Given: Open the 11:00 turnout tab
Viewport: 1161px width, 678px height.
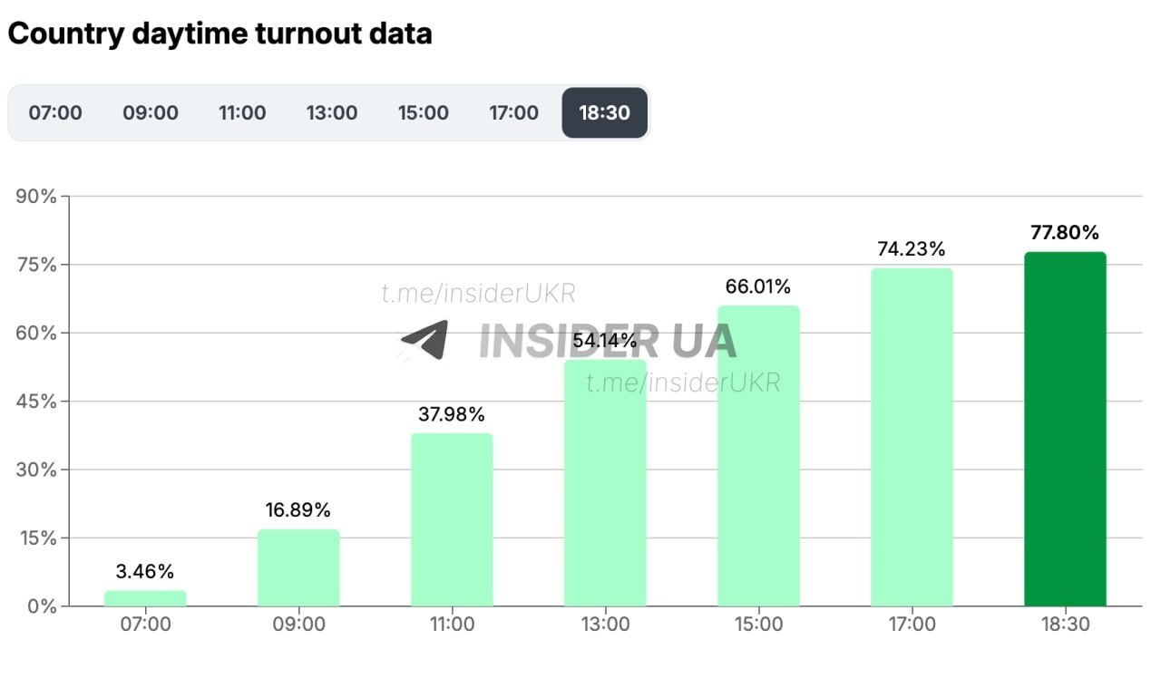Looking at the screenshot, I should [242, 113].
